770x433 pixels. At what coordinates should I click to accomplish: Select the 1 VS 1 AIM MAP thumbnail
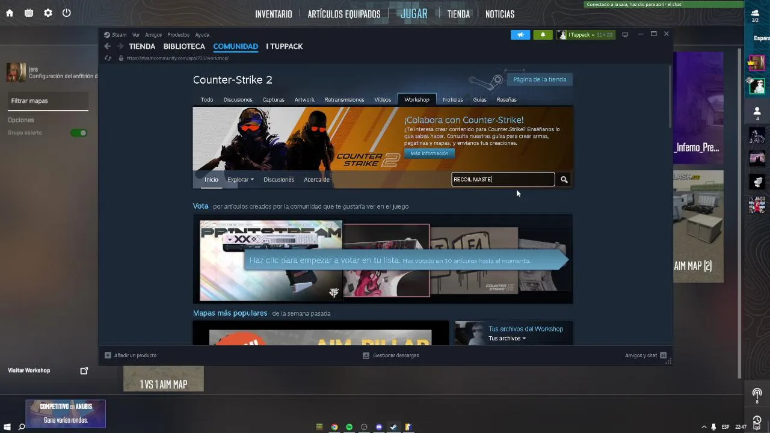[164, 379]
